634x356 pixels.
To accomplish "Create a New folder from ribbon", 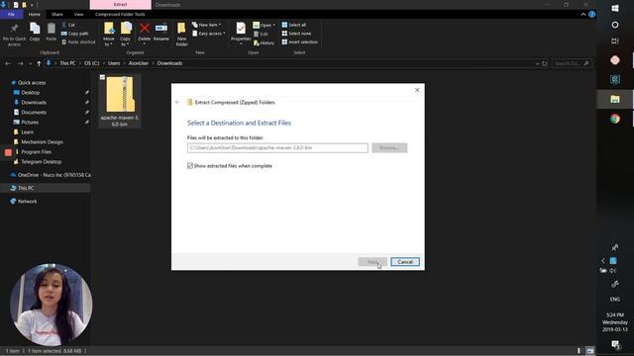I will 181,35.
